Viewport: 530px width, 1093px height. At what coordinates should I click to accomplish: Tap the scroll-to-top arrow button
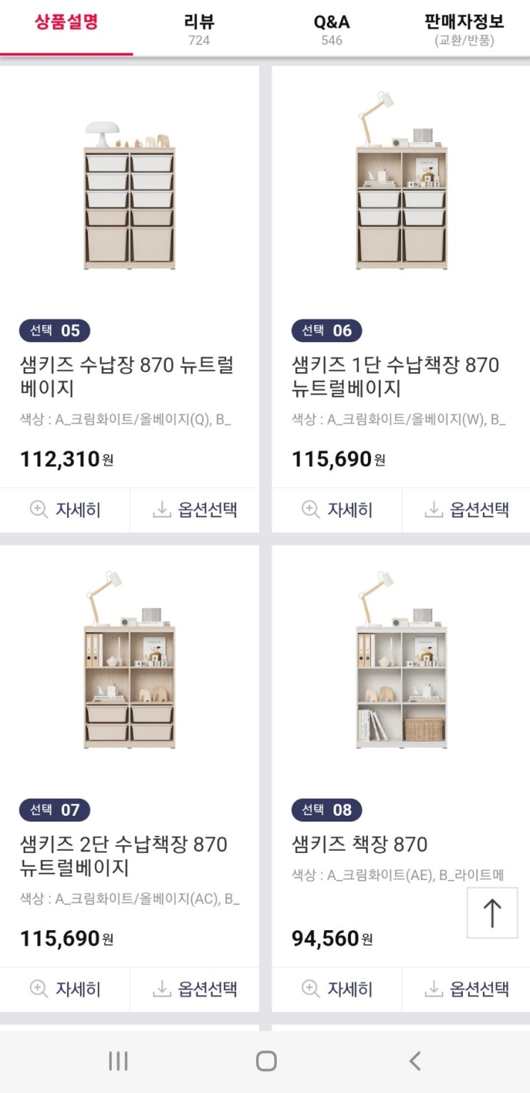492,912
